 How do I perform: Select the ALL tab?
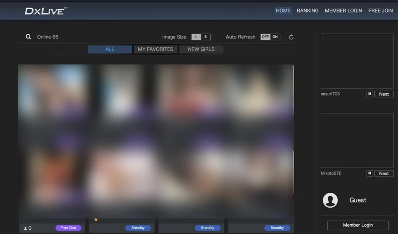pyautogui.click(x=110, y=49)
